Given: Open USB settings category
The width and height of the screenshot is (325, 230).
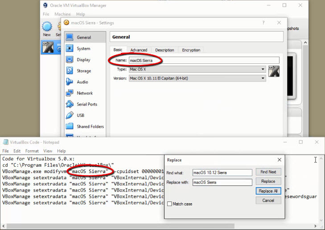Looking at the screenshot, I should coord(85,115).
